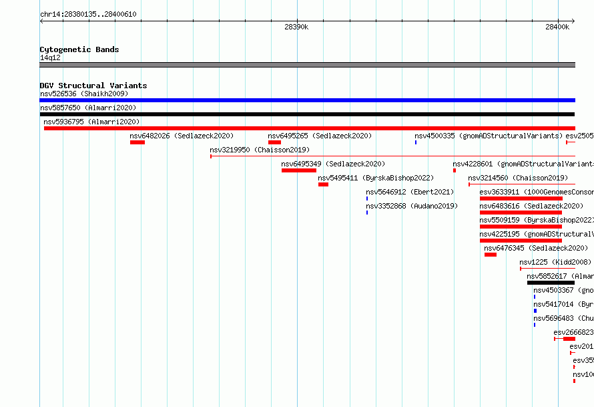Open nsv6495265 (Sedlazeck2020) label
594x407 pixels.
[320, 136]
